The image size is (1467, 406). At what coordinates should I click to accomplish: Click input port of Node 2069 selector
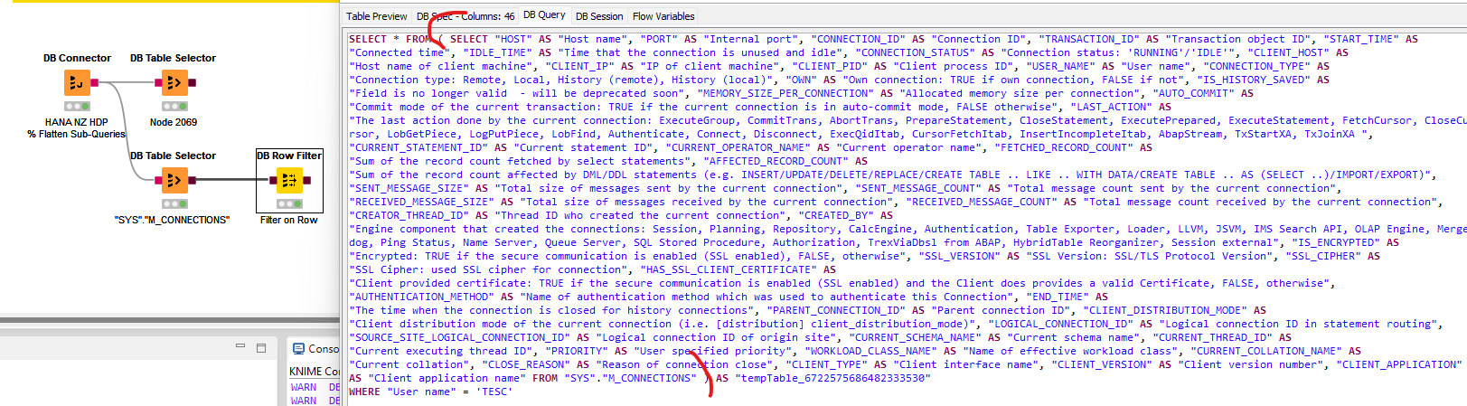158,83
